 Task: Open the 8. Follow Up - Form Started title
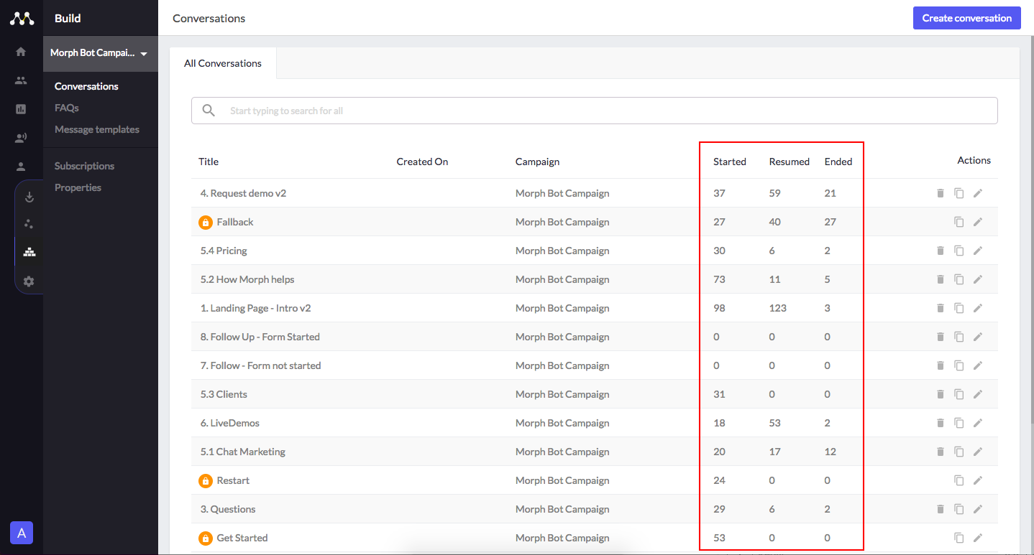pos(260,337)
